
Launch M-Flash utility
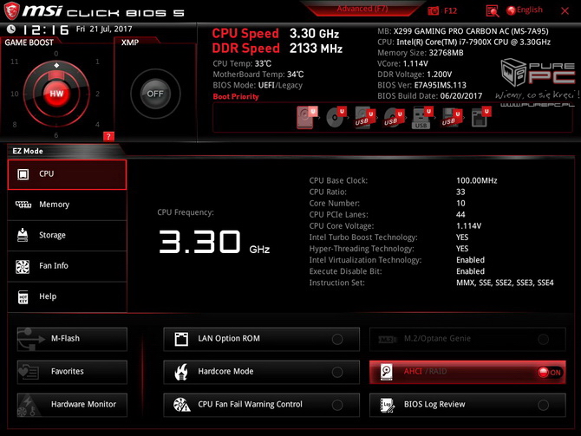[72, 339]
